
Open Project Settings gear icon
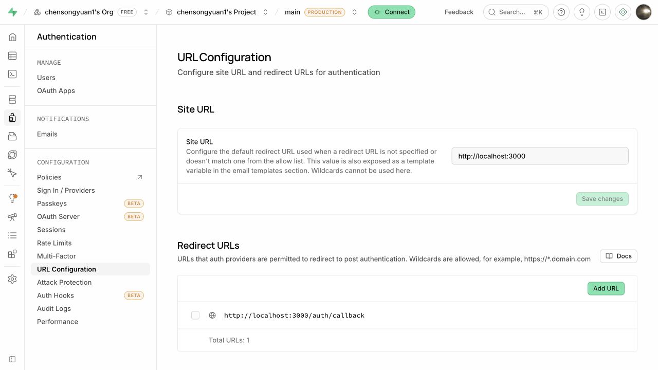(x=12, y=279)
